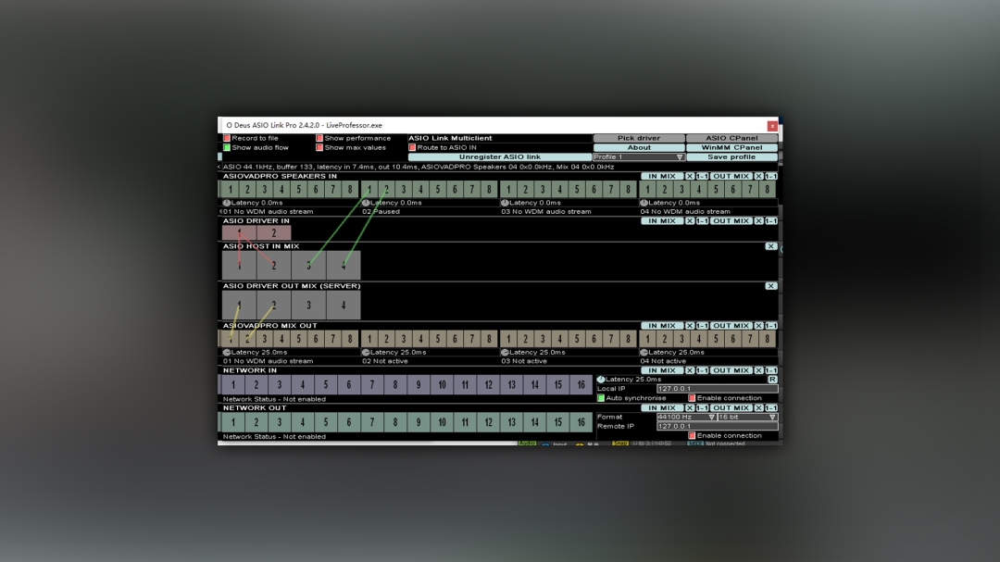1000x562 pixels.
Task: Click the Network In row IN MIX 1-1 button
Action: tap(702, 370)
